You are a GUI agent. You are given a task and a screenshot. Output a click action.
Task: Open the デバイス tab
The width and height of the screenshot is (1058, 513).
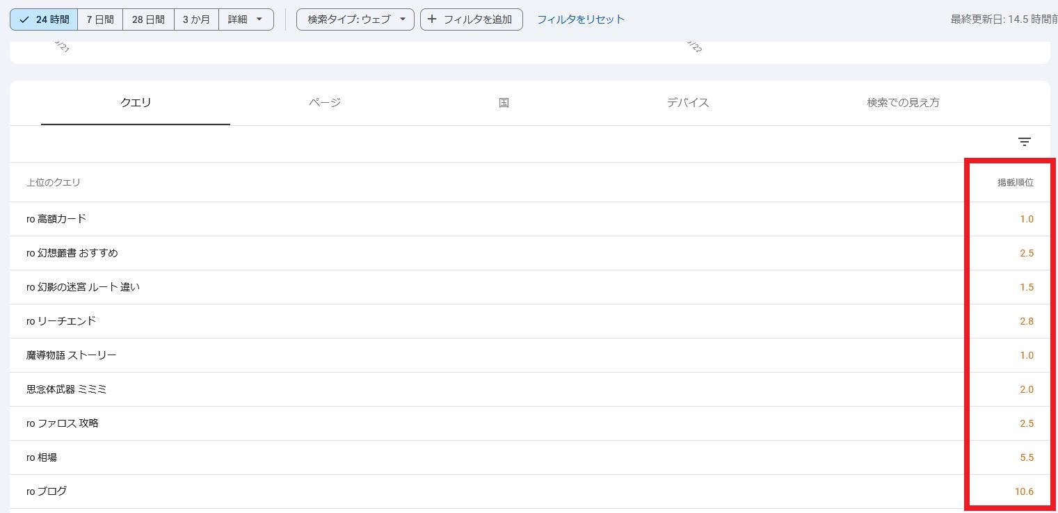(688, 103)
